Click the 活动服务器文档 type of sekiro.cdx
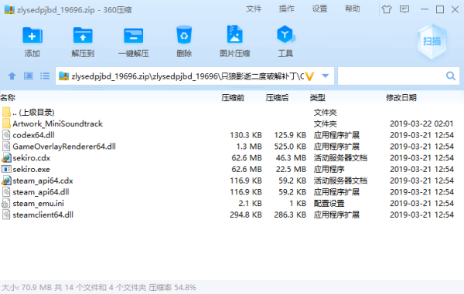Screen dimensions: 464x294 340,158
